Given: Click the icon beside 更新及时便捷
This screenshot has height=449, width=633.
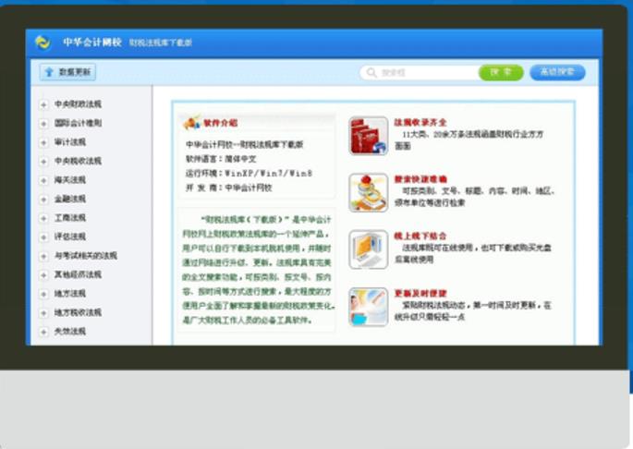Looking at the screenshot, I should [368, 307].
